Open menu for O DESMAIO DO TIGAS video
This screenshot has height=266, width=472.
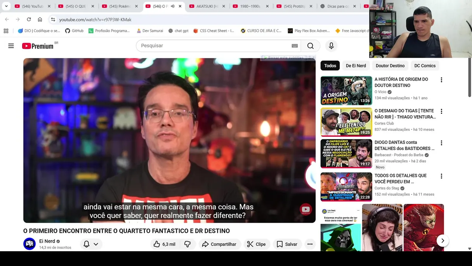pyautogui.click(x=441, y=111)
